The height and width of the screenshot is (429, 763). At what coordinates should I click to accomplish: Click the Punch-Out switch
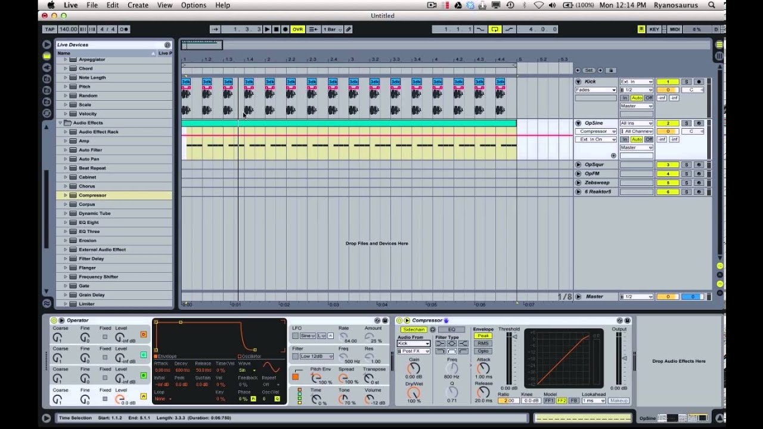(x=509, y=29)
